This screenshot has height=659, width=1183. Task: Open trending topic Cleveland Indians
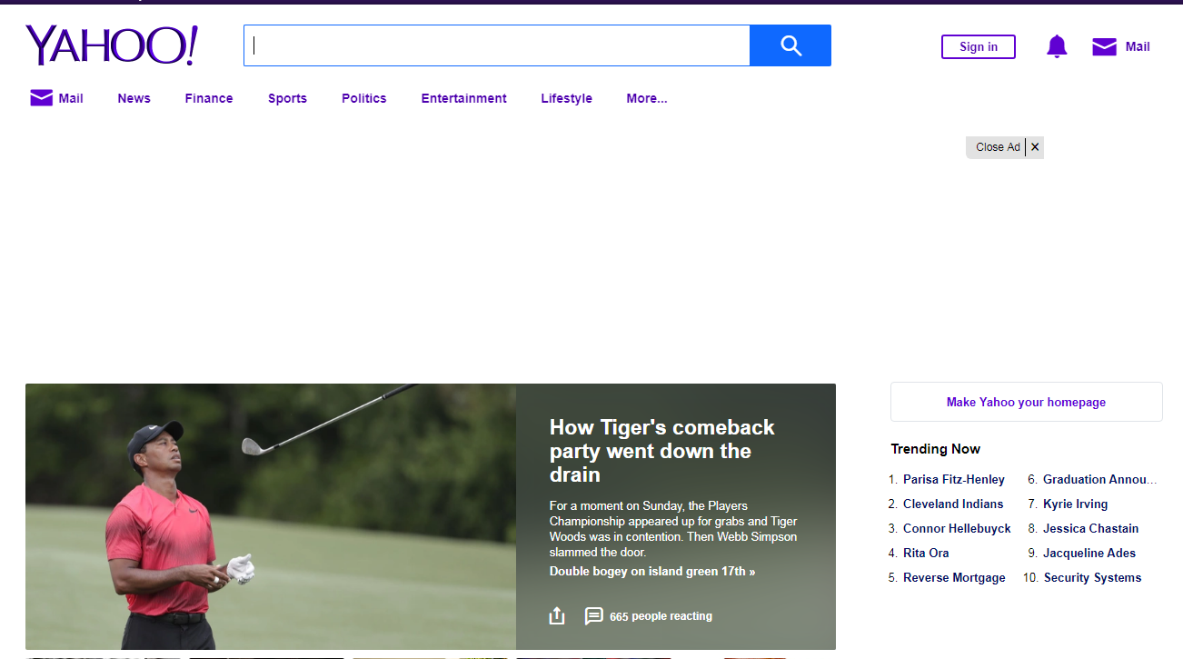pos(953,504)
